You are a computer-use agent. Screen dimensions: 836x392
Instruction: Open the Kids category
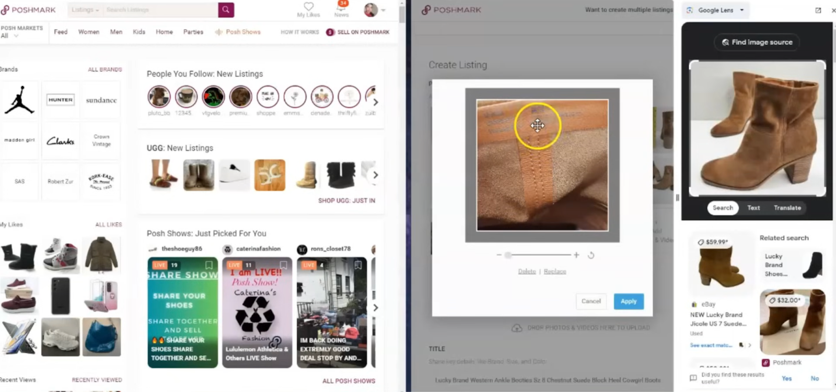coord(139,32)
